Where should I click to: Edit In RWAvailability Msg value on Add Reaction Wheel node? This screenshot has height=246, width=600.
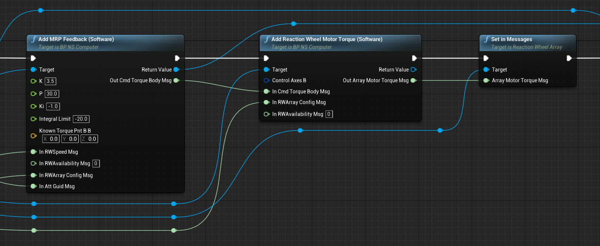click(x=329, y=114)
